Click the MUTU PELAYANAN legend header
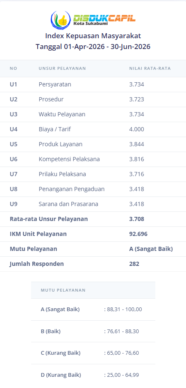The width and height of the screenshot is (186, 388). coord(63,290)
